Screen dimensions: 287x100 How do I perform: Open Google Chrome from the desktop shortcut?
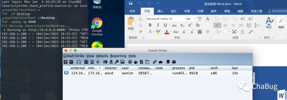click(97, 27)
